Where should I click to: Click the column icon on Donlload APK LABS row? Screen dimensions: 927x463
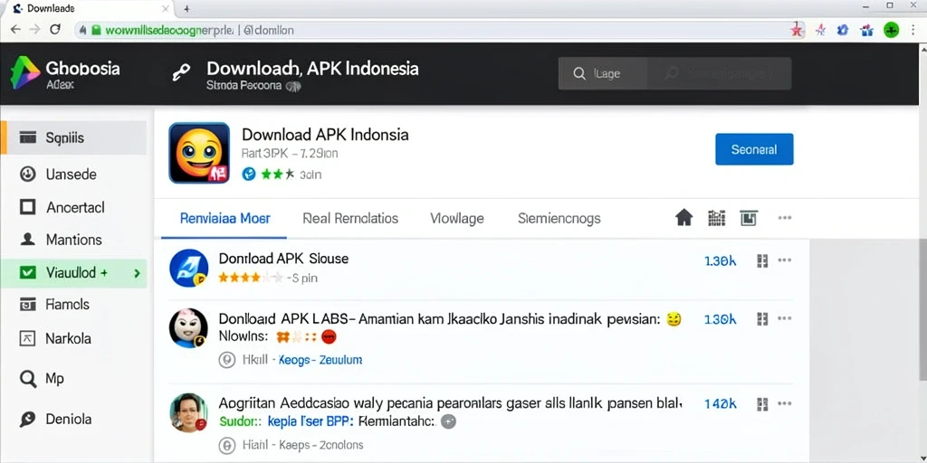pos(762,319)
